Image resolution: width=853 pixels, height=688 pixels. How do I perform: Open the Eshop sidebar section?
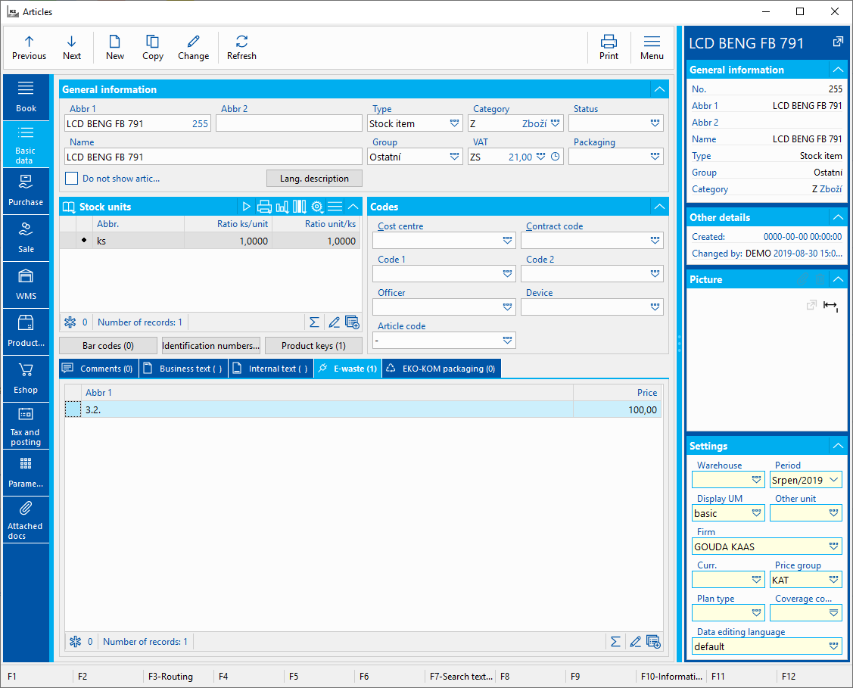[26, 378]
